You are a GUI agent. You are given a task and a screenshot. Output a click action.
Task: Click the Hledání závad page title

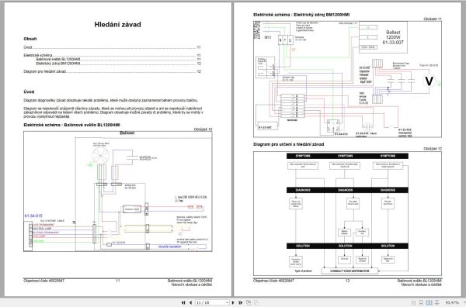118,25
